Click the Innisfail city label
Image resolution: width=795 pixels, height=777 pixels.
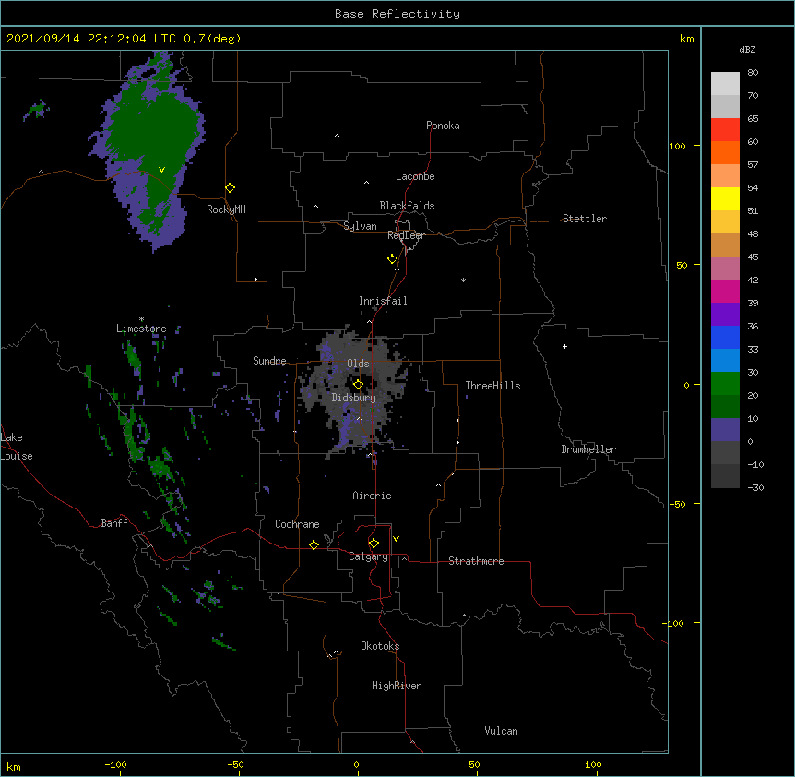pyautogui.click(x=383, y=301)
